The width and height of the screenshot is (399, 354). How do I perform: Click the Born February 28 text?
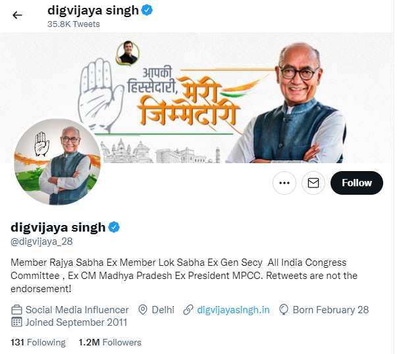[331, 310]
